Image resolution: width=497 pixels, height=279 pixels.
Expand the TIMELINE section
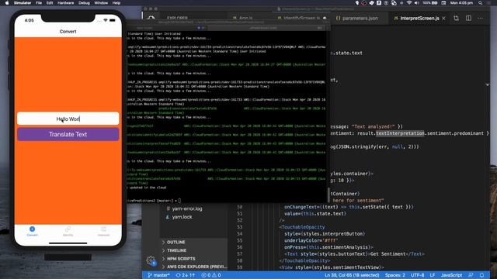(176, 250)
